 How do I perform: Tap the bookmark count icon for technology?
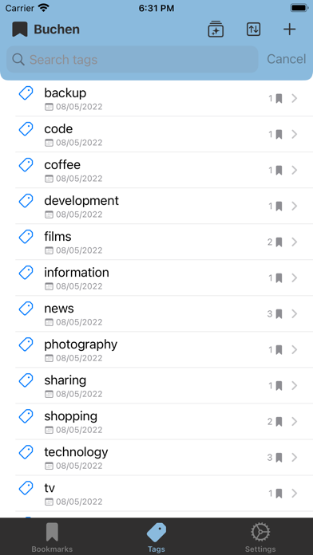coord(279,458)
